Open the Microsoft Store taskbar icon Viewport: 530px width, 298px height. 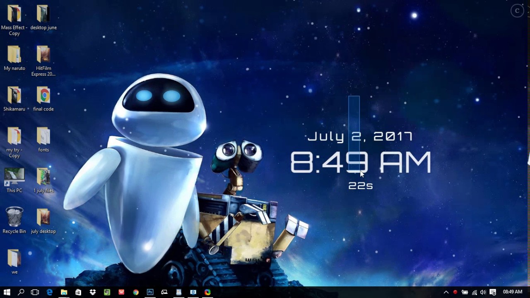point(78,292)
